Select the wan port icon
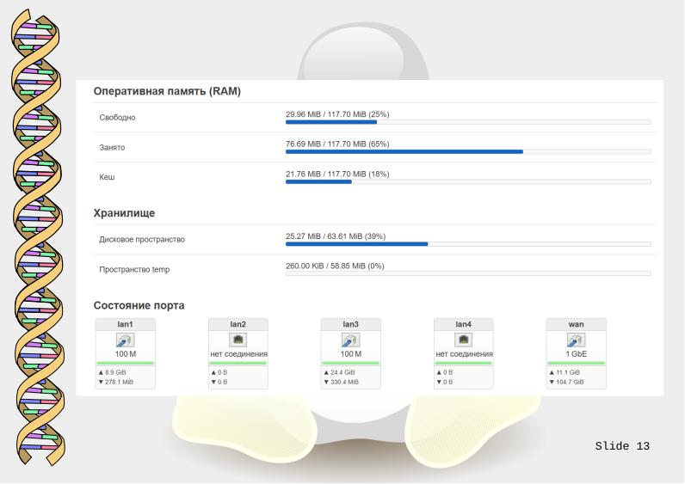The height and width of the screenshot is (484, 685). coord(577,341)
